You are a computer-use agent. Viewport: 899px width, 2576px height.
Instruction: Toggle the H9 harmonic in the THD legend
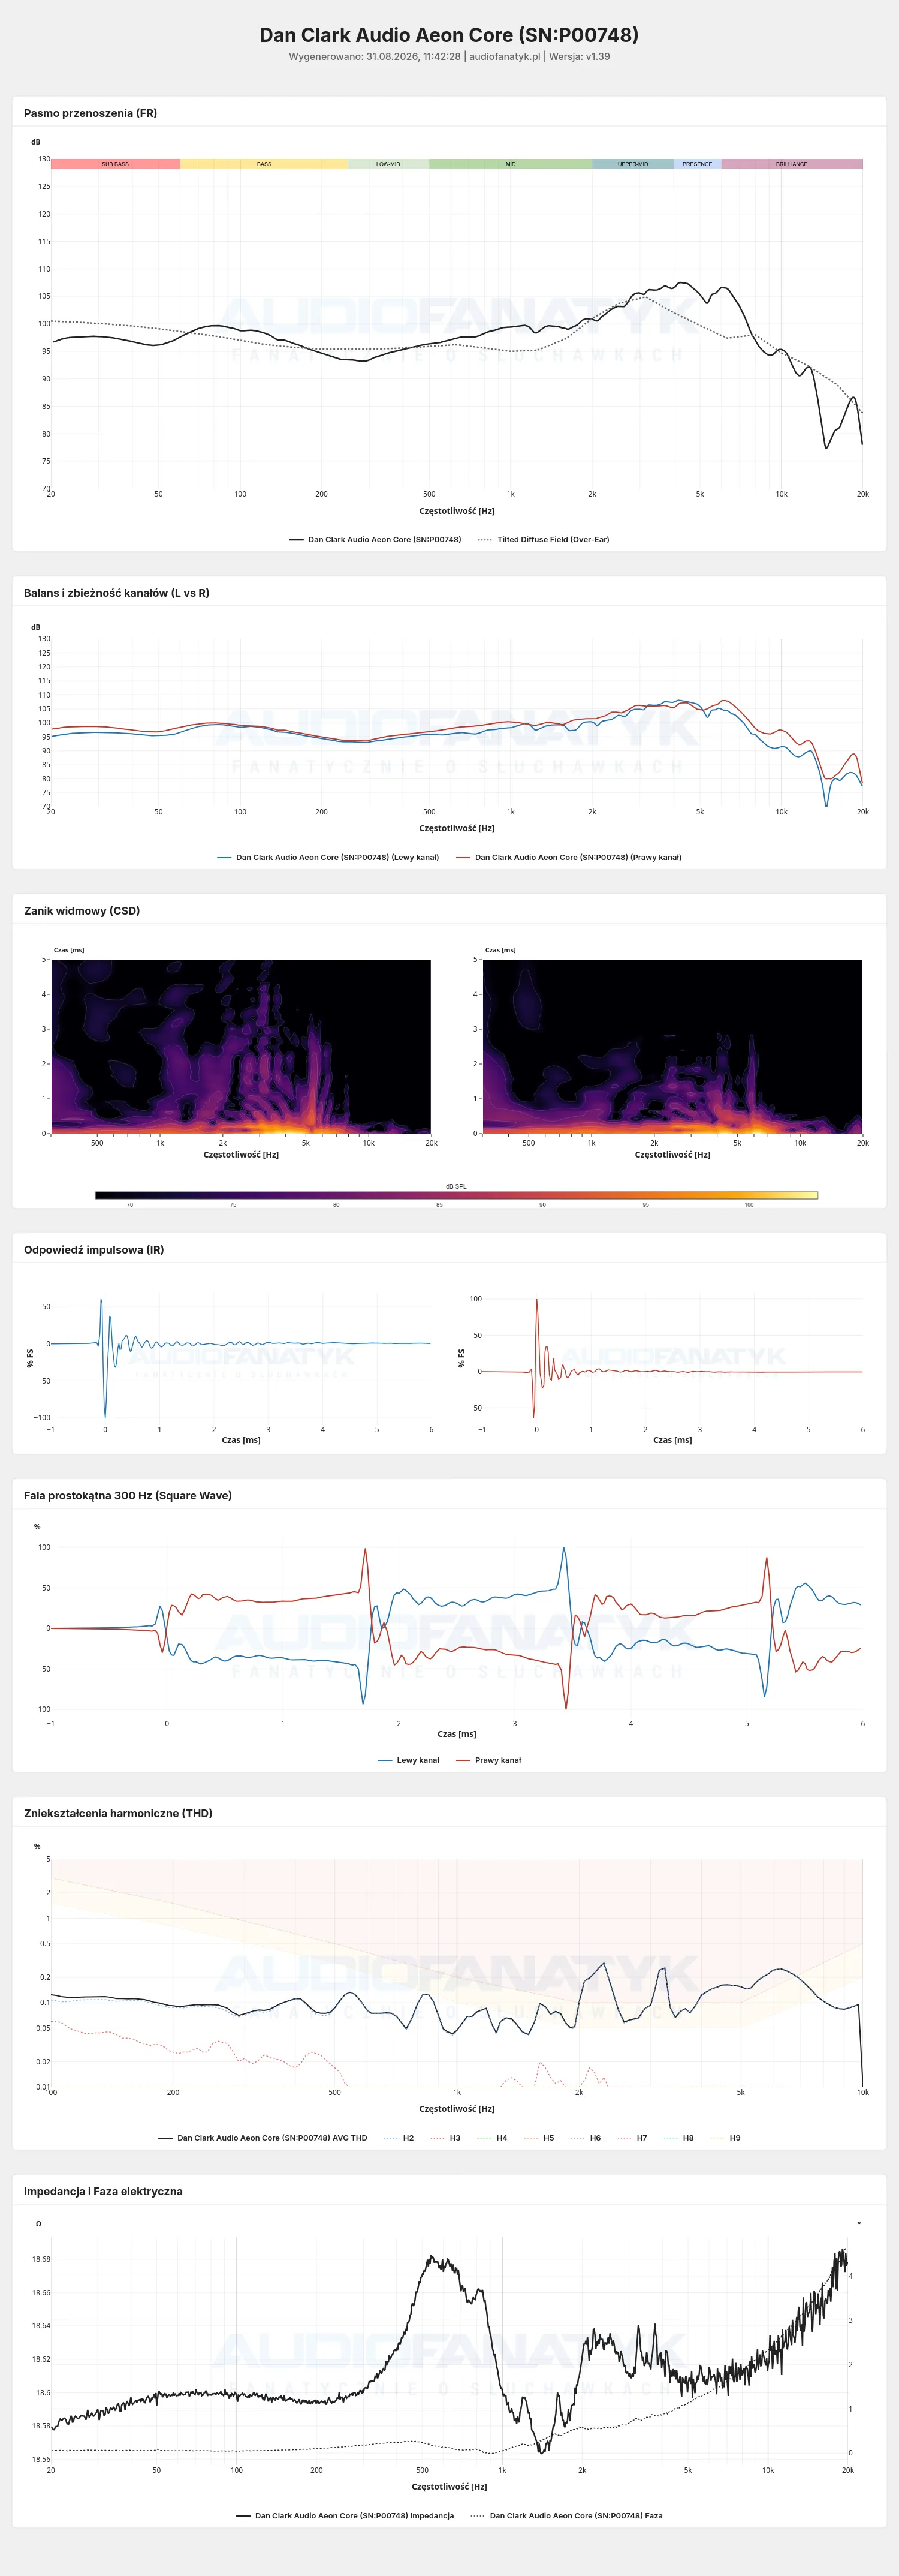pyautogui.click(x=726, y=2138)
